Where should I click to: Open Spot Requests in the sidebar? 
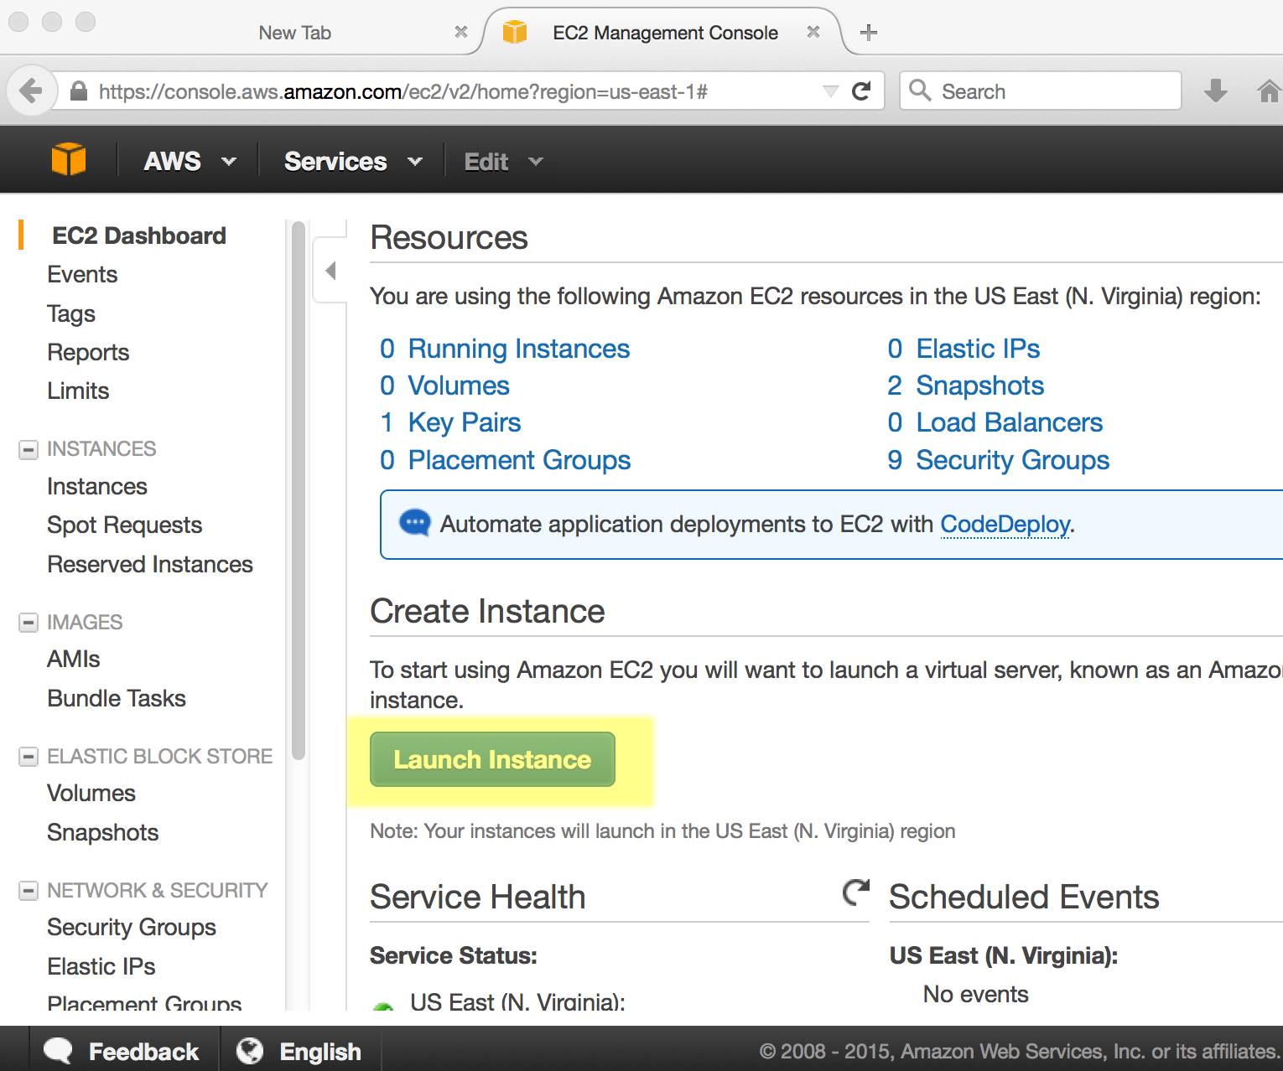[x=124, y=525]
